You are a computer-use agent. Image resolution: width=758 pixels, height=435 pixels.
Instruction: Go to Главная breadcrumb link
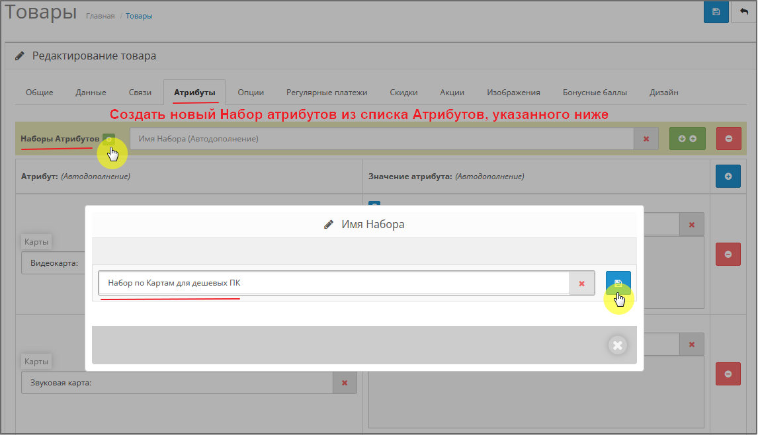click(x=101, y=16)
